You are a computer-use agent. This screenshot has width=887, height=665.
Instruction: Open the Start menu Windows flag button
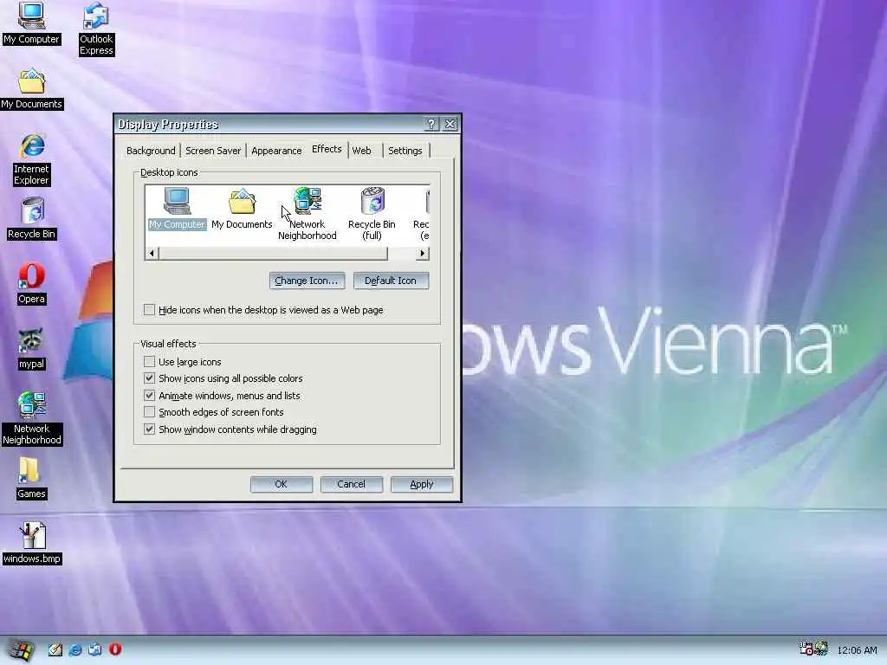click(x=21, y=650)
